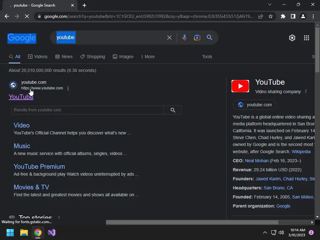Show hidden system tray icons

click(x=265, y=232)
